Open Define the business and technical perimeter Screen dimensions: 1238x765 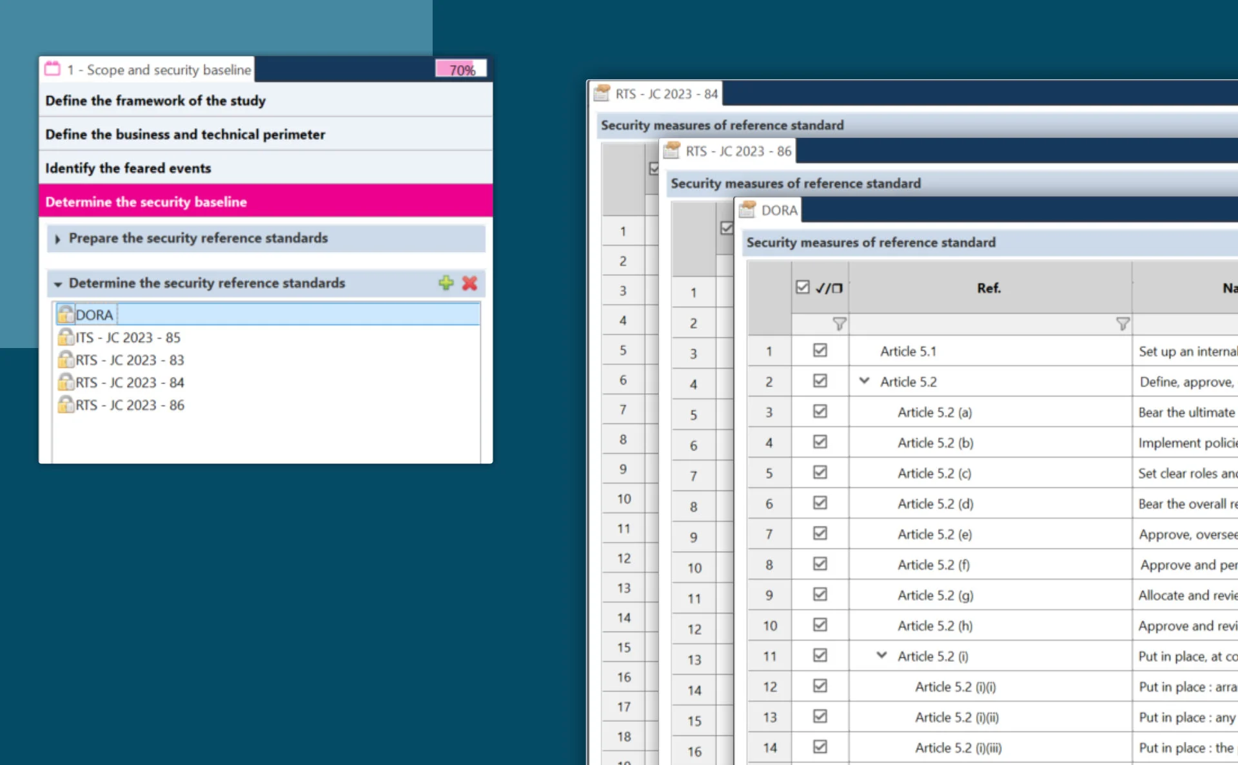tap(266, 134)
